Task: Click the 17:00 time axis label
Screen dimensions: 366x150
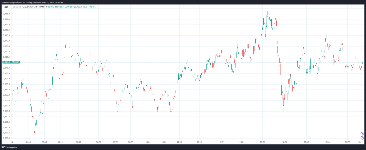Action: coord(306,142)
